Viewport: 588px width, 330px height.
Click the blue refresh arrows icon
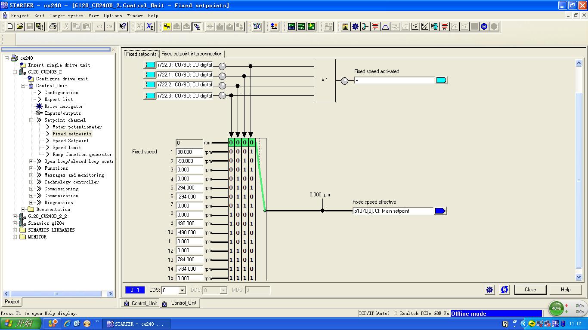coord(504,290)
